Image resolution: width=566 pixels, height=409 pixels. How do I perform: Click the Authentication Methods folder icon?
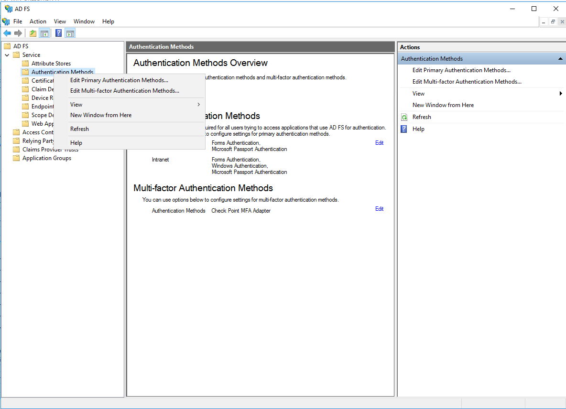25,72
